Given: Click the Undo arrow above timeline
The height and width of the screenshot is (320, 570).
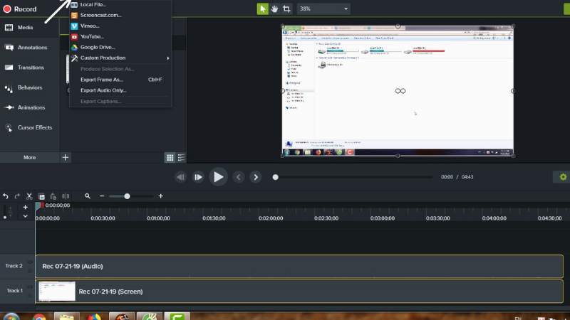Looking at the screenshot, I should (6, 196).
